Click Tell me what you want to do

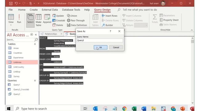point(140,10)
